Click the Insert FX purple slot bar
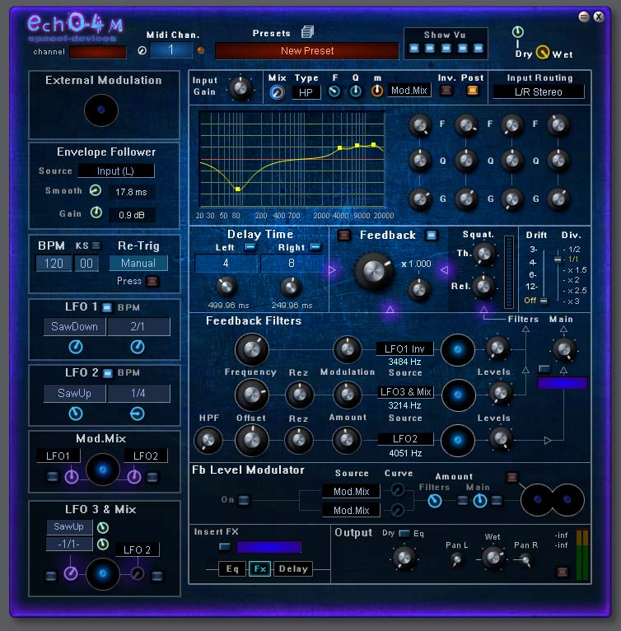Viewport: 621px width, 631px height. pyautogui.click(x=268, y=547)
